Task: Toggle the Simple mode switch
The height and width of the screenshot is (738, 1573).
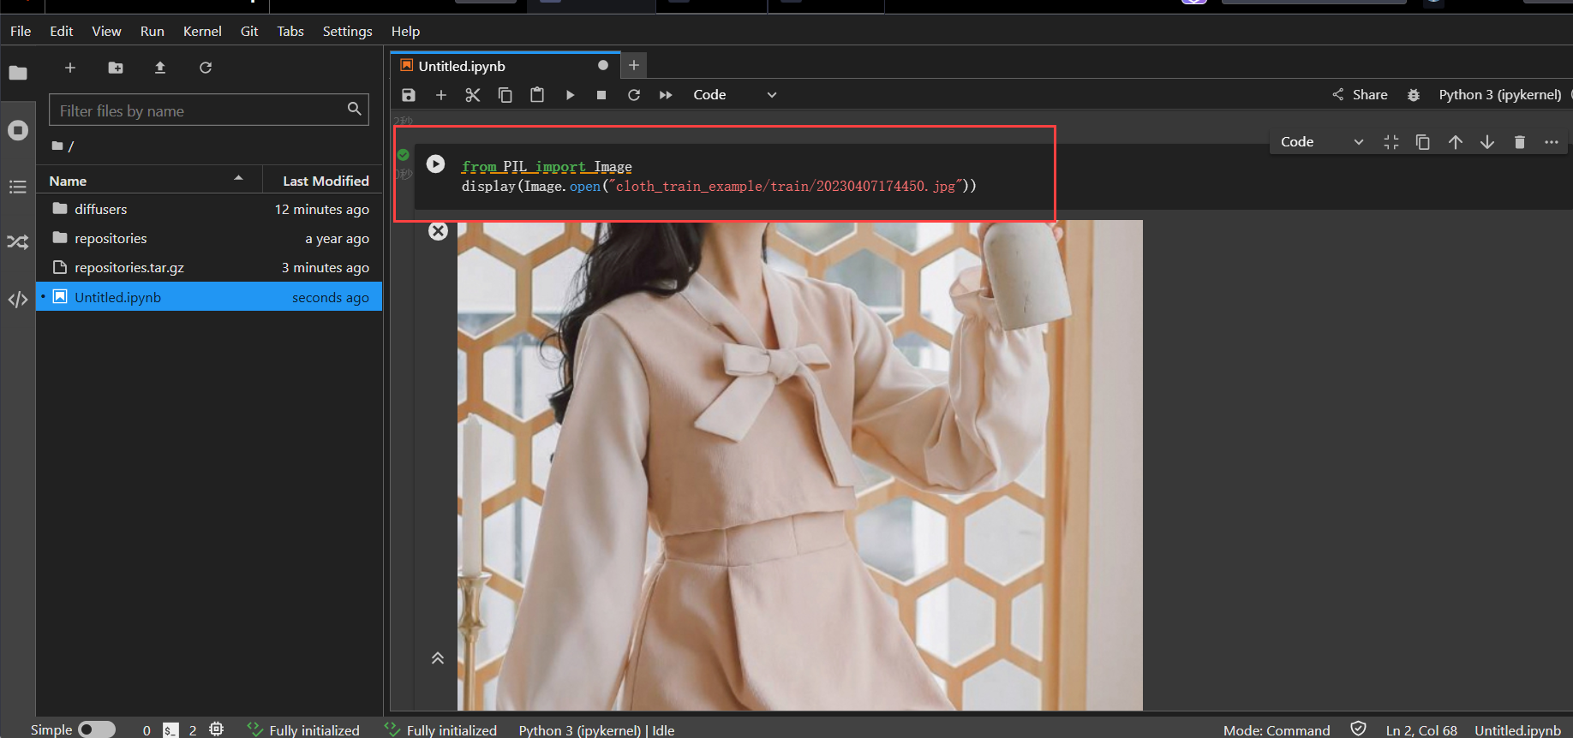Action: tap(96, 729)
